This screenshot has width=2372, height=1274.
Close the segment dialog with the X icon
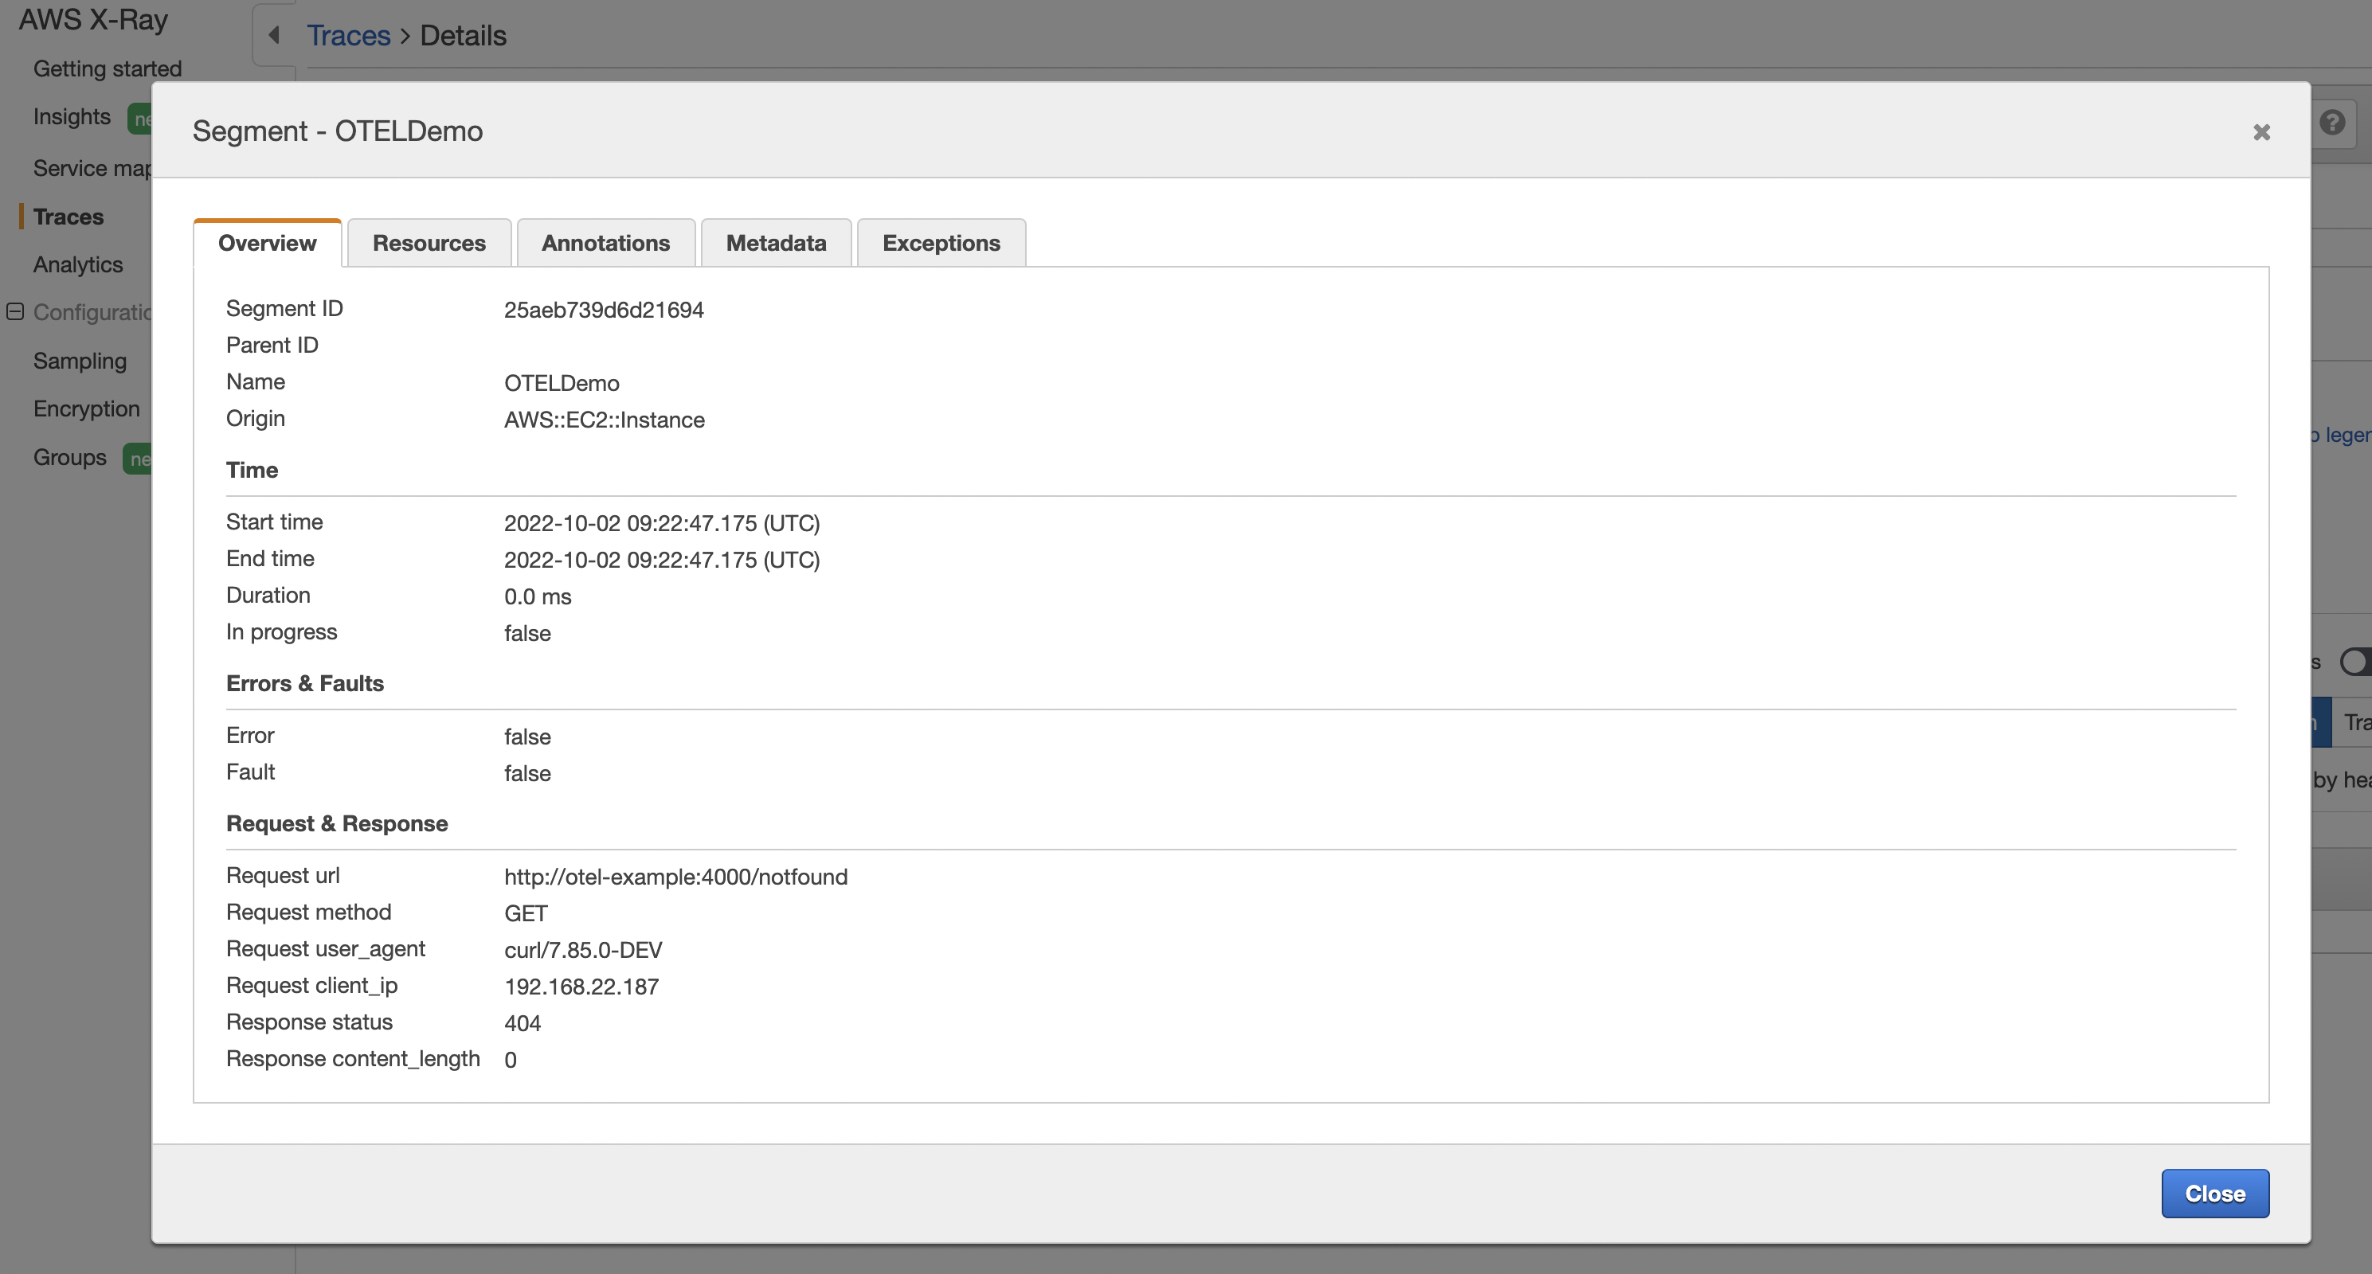[x=2260, y=132]
